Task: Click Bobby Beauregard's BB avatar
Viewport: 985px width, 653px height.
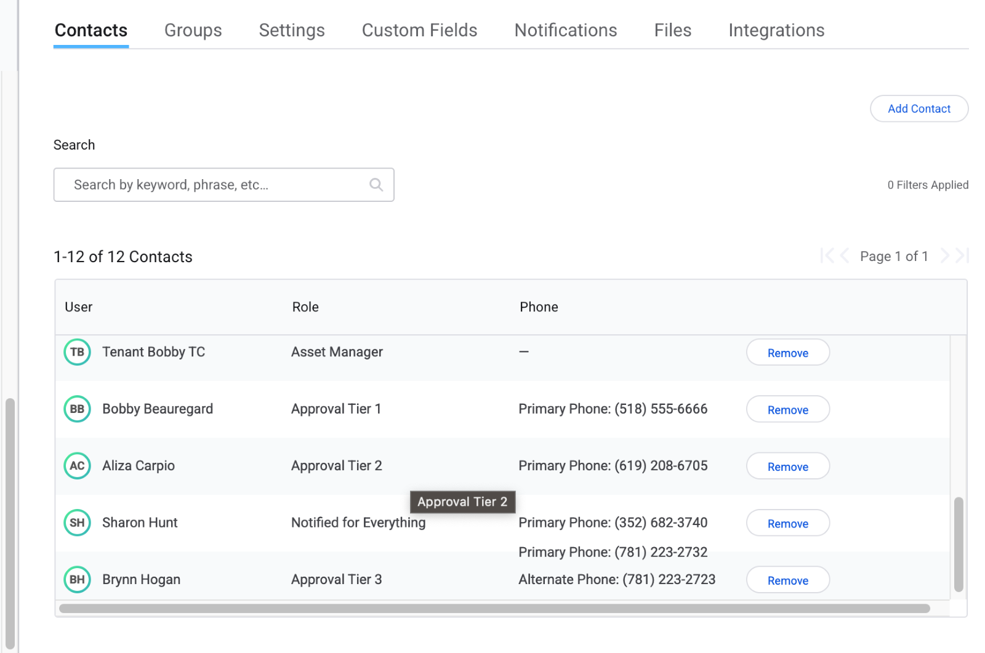Action: coord(77,409)
